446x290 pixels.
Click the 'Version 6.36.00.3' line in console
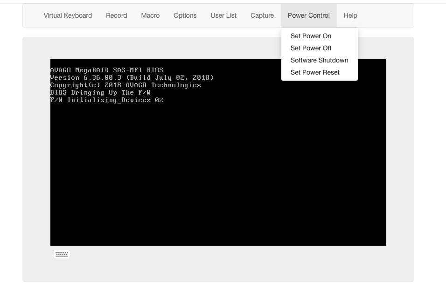click(x=132, y=77)
